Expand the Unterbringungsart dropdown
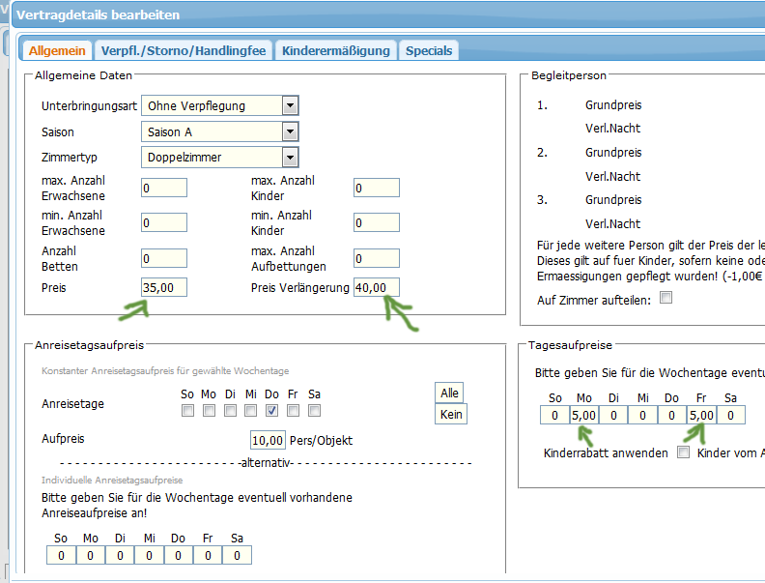This screenshot has height=583, width=765. click(290, 105)
